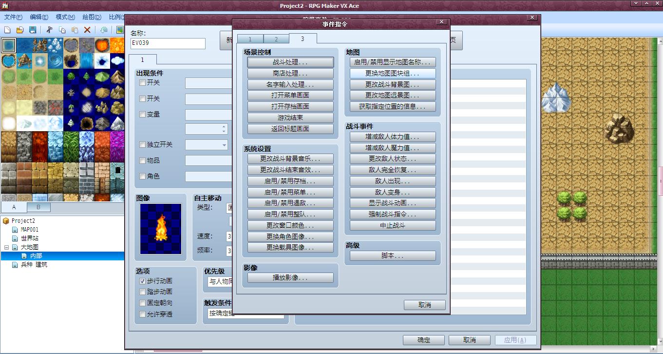Click the 脚本... button

tap(393, 256)
